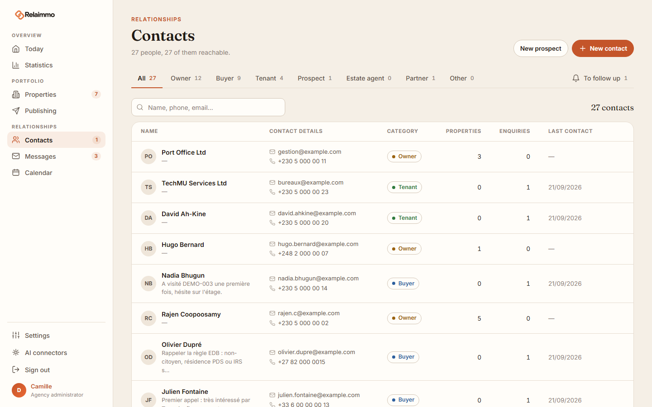Open the Port Office Ltd contact

click(x=184, y=152)
